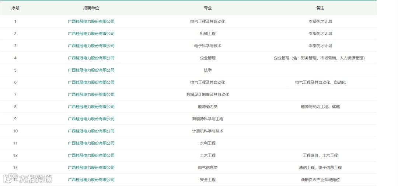Open the company link in row 12
This screenshot has height=186, width=398.
pyautogui.click(x=91, y=155)
